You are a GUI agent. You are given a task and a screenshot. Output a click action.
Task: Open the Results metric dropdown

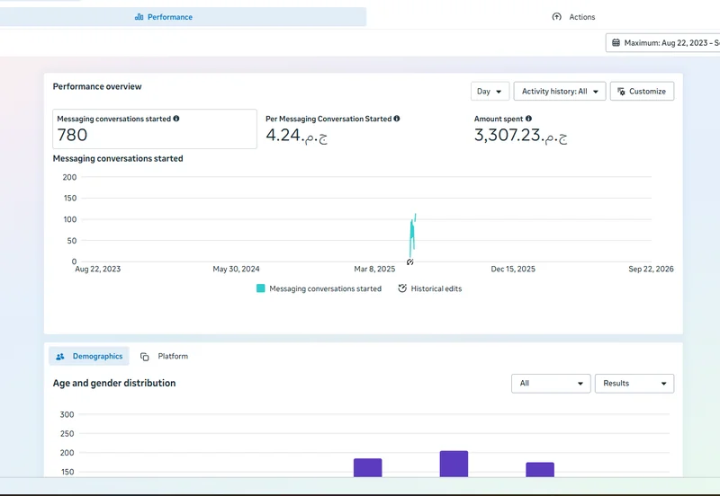pos(634,383)
